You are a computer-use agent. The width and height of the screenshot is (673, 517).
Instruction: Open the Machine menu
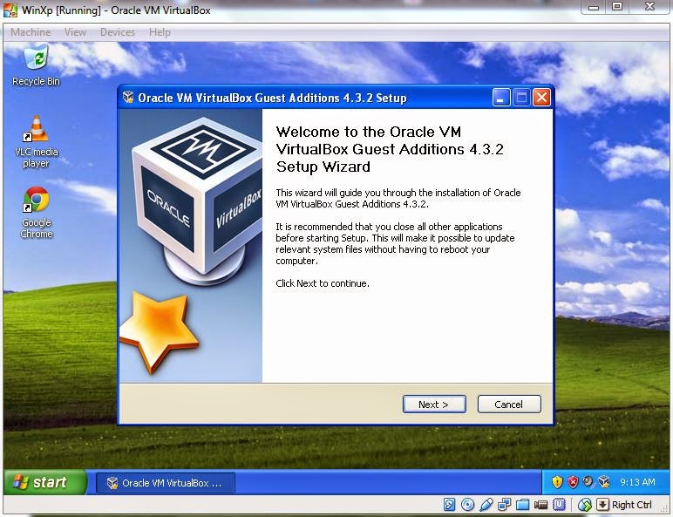tap(31, 32)
